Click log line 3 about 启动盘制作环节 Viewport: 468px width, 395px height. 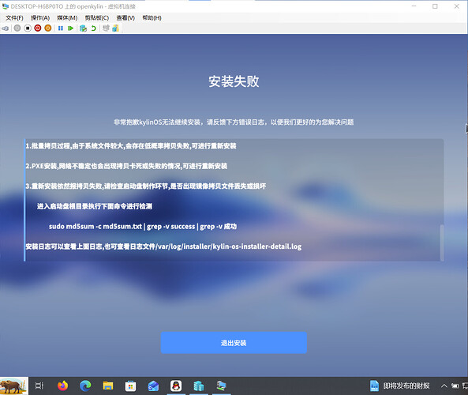click(146, 186)
